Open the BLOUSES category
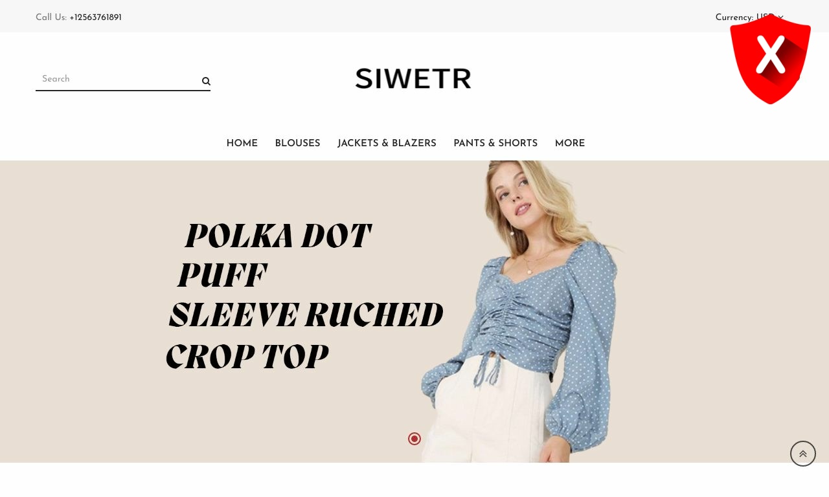The image size is (829, 497). point(297,144)
